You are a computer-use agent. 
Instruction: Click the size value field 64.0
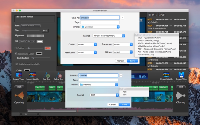[45, 30]
